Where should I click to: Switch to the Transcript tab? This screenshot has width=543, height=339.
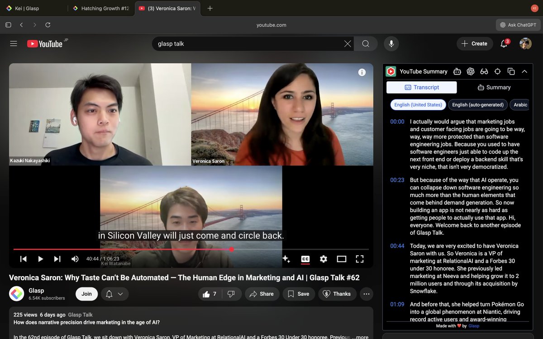click(422, 87)
